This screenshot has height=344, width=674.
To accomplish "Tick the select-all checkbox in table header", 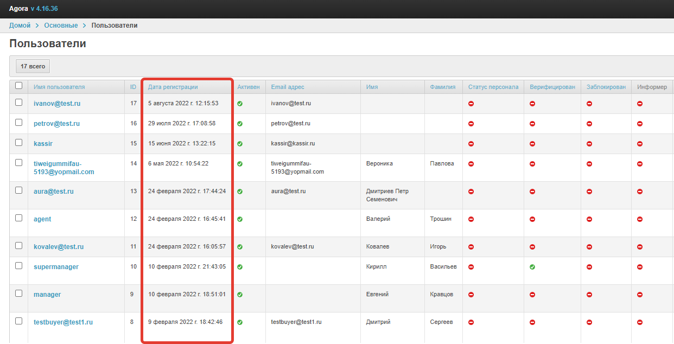I will coord(19,86).
